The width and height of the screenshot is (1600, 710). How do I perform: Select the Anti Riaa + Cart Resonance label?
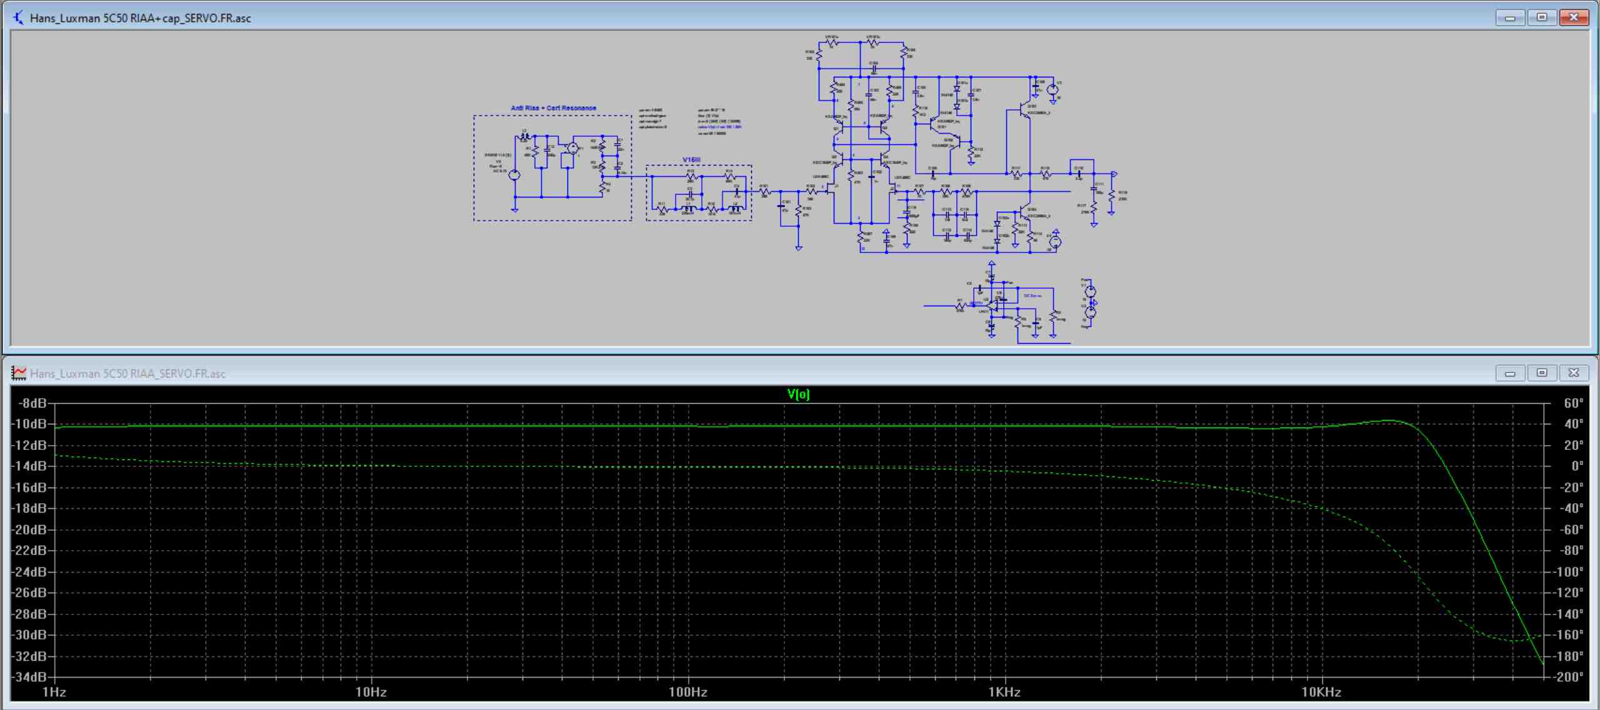click(x=554, y=108)
